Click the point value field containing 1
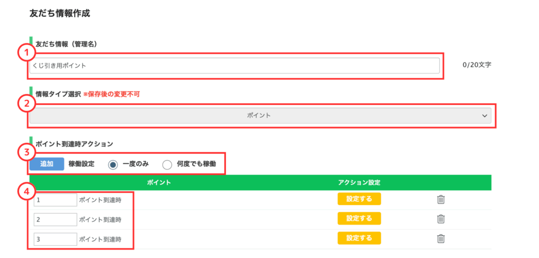This screenshot has width=539, height=258. click(x=55, y=200)
